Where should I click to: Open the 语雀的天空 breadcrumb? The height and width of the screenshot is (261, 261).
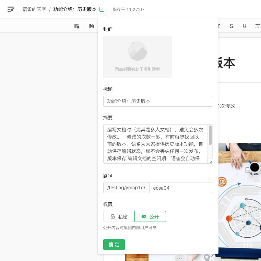point(34,9)
